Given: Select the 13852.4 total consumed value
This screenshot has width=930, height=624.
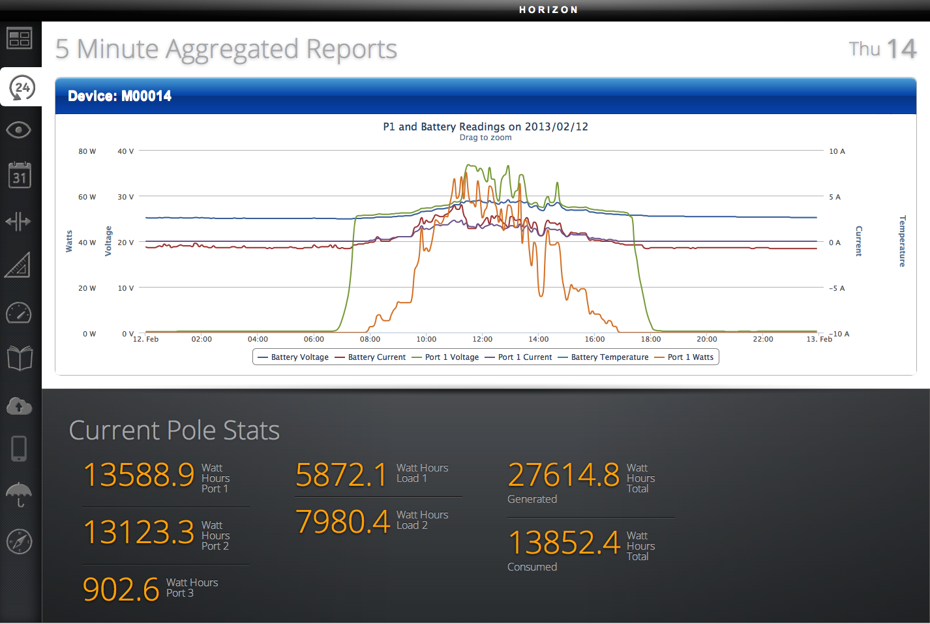Looking at the screenshot, I should (x=564, y=542).
